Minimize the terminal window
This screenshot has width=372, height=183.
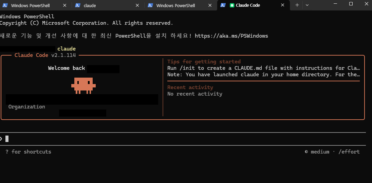coord(335,4)
